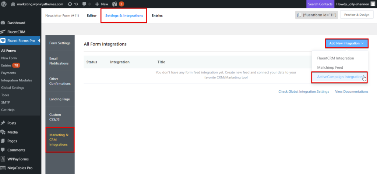Click the user avatar beside jolly-shannon
This screenshot has height=174, width=377.
point(373,4)
